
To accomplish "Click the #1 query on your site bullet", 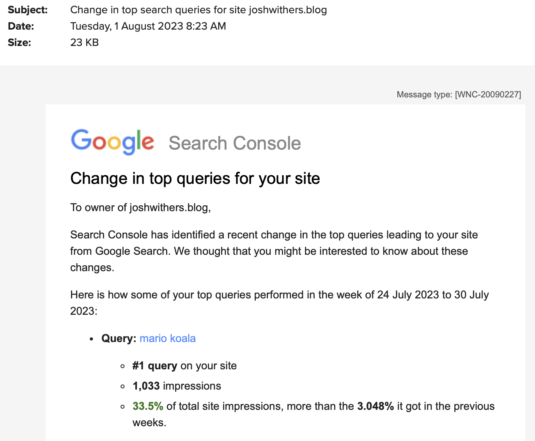I will click(184, 366).
